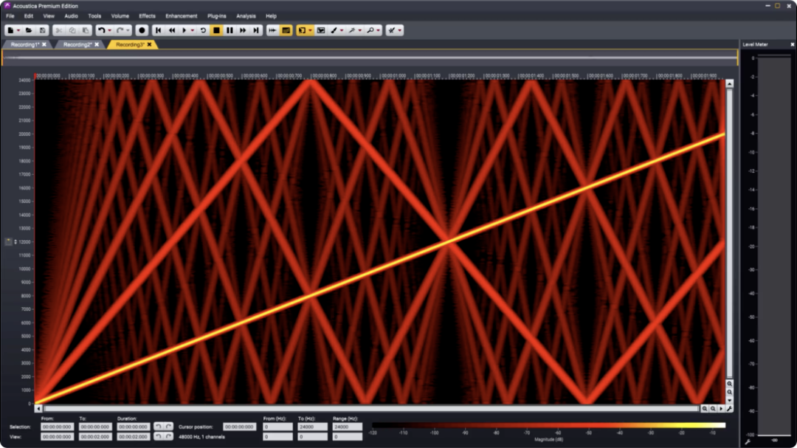Expand the New file dropdown arrow
Screen dimensions: 797x448
point(18,30)
